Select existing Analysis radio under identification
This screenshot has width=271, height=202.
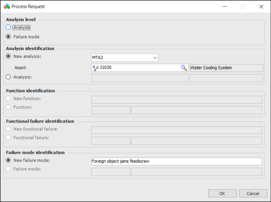(8, 77)
